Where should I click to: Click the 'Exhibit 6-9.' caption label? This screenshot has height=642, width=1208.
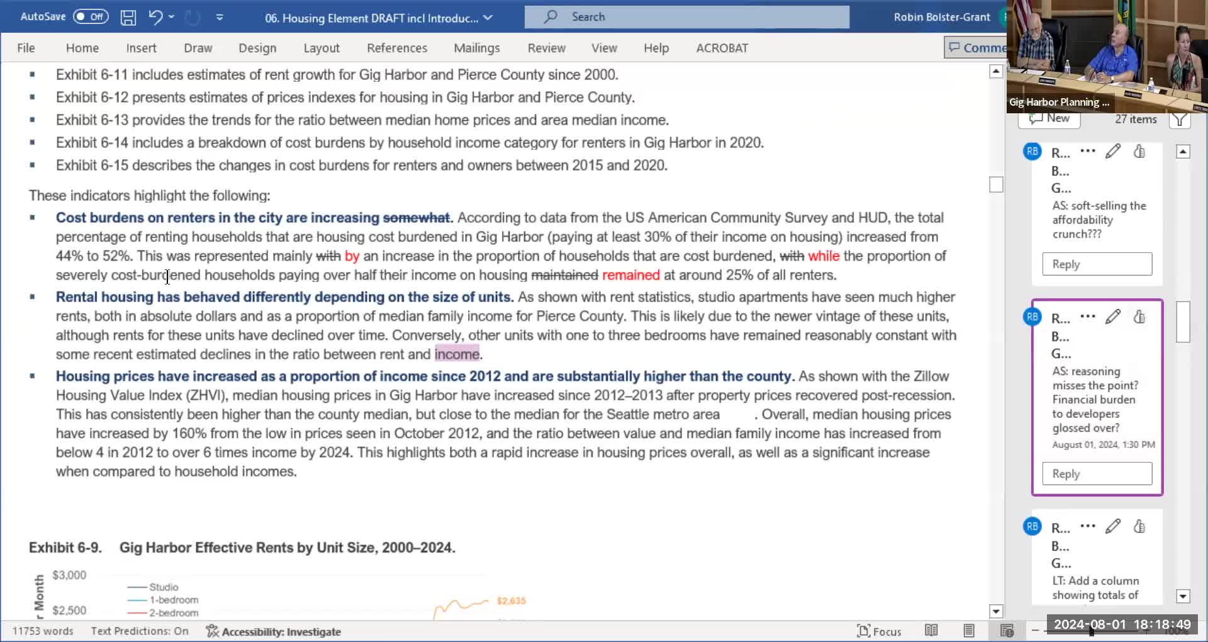pyautogui.click(x=65, y=548)
